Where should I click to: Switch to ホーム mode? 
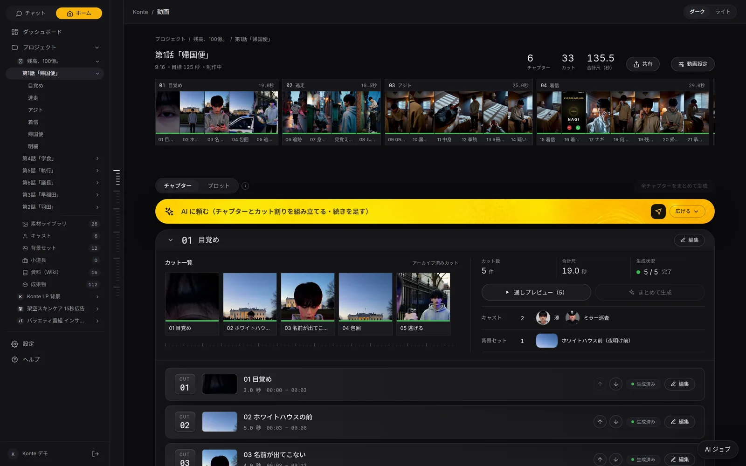coord(79,14)
